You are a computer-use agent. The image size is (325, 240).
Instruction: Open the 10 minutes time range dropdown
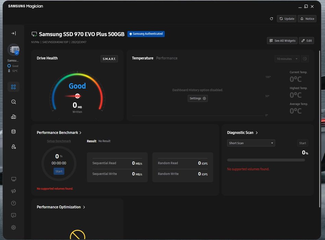tap(287, 59)
